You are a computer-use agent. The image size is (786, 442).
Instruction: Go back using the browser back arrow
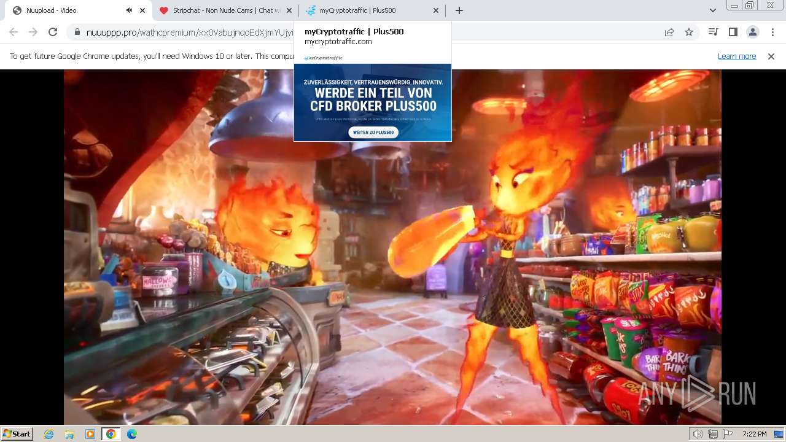tap(14, 32)
